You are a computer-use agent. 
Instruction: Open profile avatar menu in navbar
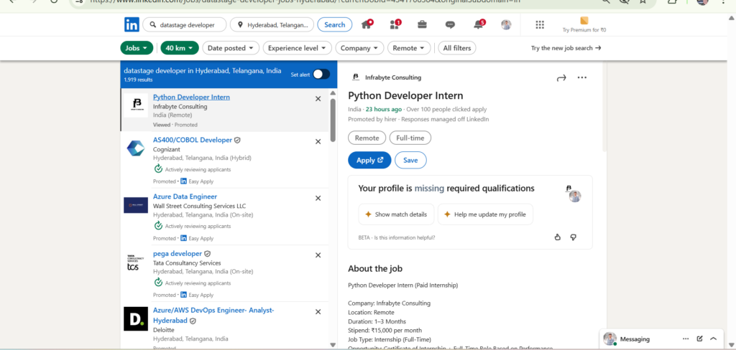506,25
